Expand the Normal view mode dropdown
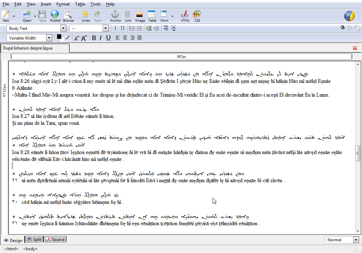The width and height of the screenshot is (362, 253). point(355,240)
